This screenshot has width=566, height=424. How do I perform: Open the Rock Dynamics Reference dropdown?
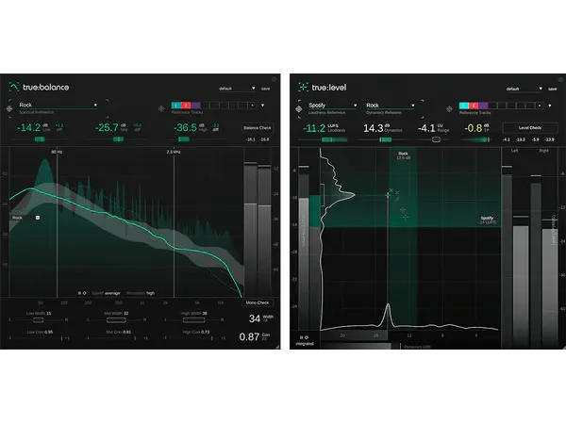point(390,106)
